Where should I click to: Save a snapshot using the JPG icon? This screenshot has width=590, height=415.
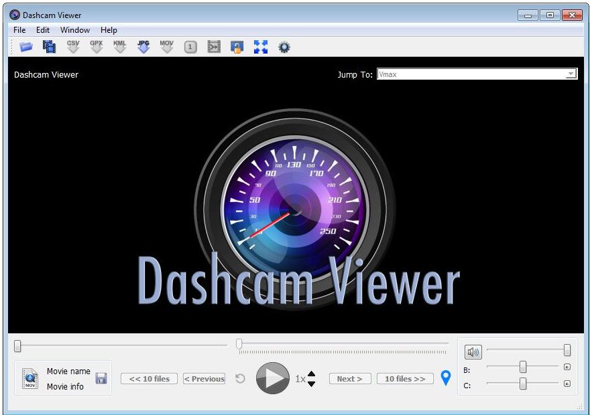tap(143, 47)
